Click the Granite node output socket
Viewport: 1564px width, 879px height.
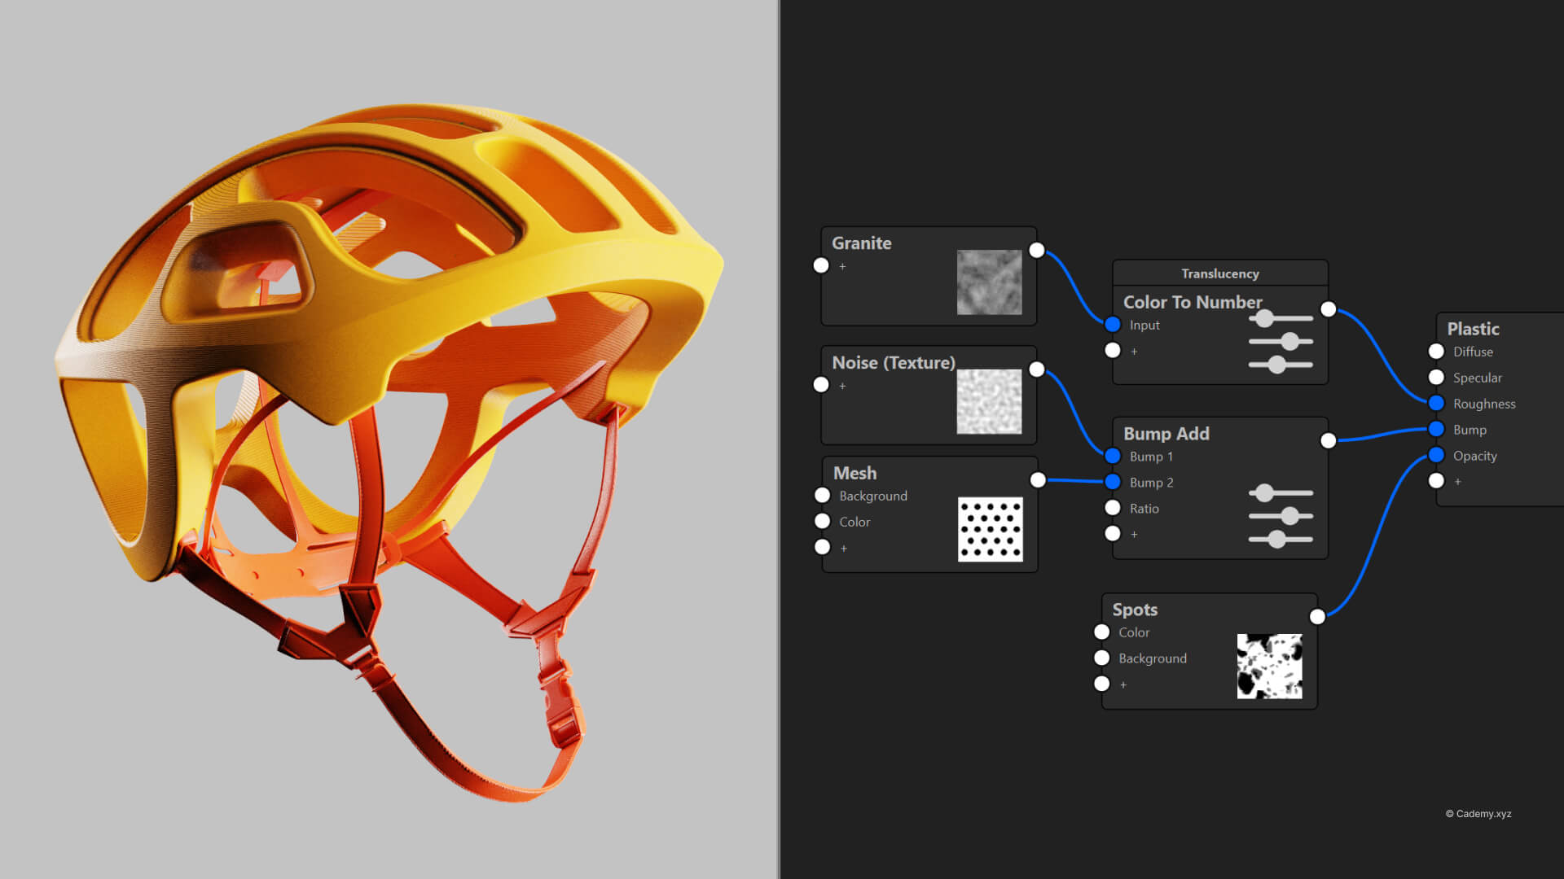[x=1037, y=250]
